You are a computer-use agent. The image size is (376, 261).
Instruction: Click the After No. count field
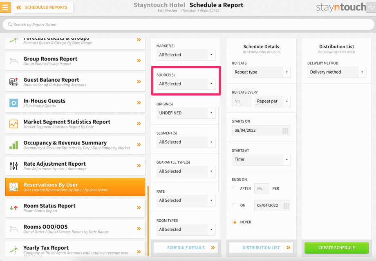[262, 189]
